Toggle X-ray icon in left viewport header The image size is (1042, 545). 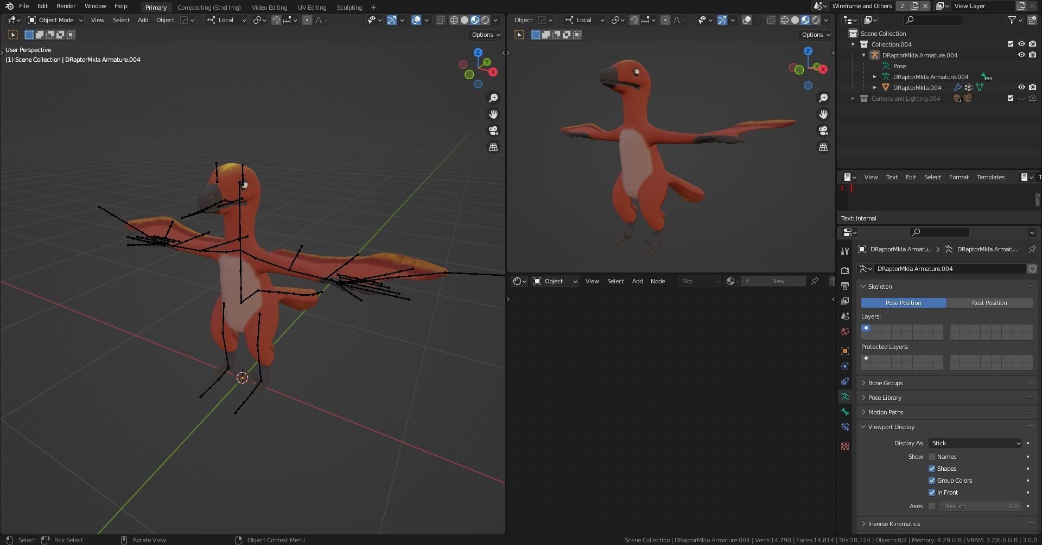coord(440,20)
